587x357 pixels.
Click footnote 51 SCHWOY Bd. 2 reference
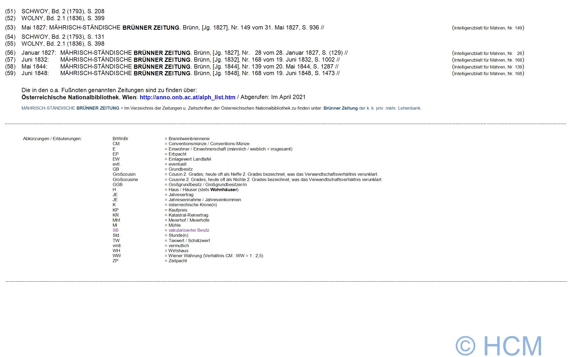point(63,11)
